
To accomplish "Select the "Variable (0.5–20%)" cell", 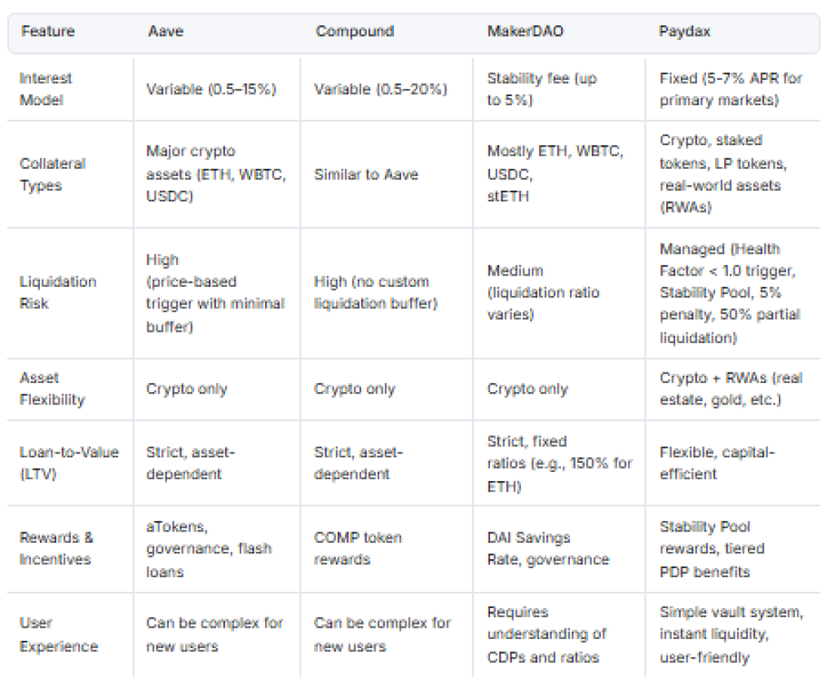I will pyautogui.click(x=381, y=89).
